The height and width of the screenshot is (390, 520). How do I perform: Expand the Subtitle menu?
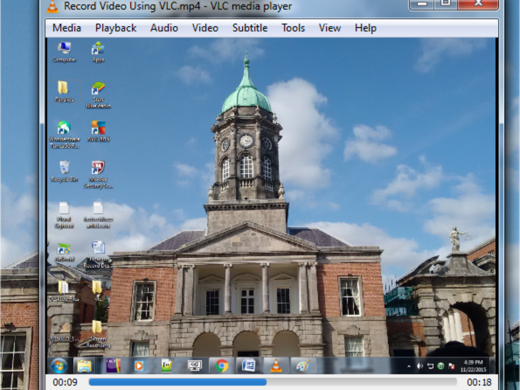[250, 28]
